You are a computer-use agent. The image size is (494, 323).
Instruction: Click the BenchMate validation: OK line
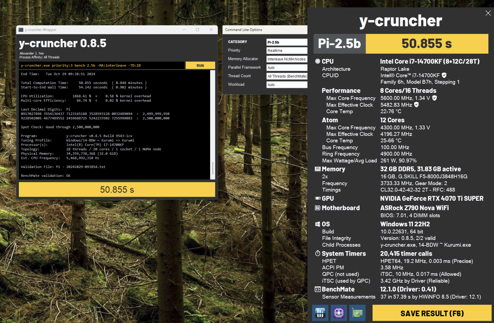[x=46, y=175]
